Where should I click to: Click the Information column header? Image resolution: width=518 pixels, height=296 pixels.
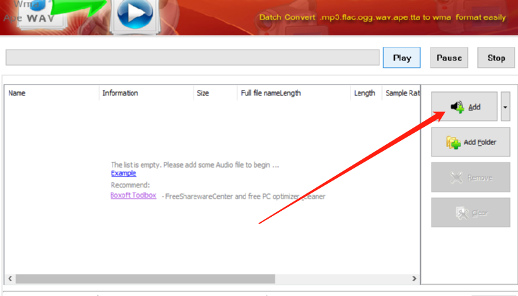pos(146,93)
